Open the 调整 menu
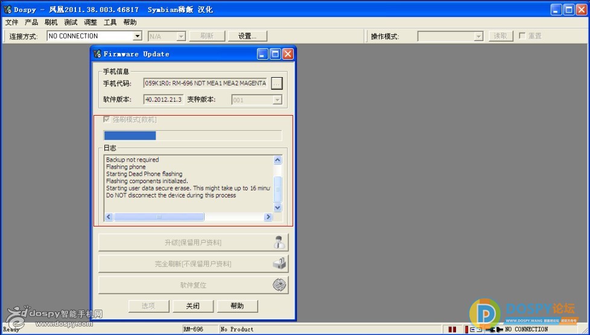 [90, 22]
